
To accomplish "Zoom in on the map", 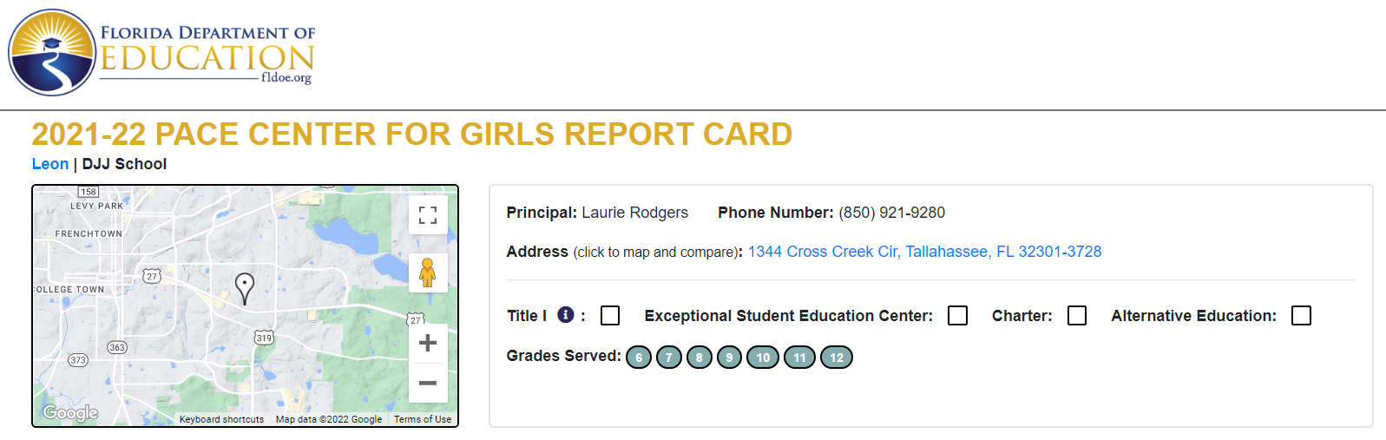I will 428,343.
